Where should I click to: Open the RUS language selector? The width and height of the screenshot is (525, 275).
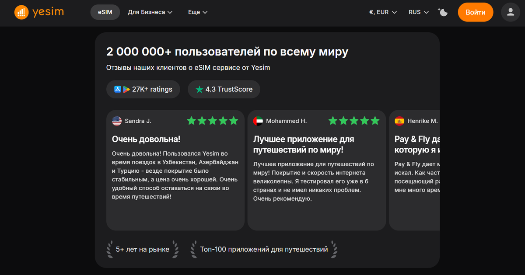coord(417,12)
